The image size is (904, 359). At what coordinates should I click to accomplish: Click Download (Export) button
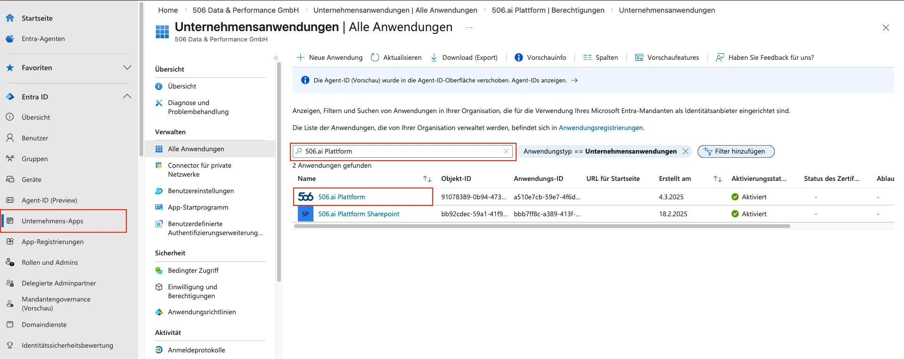coord(464,57)
